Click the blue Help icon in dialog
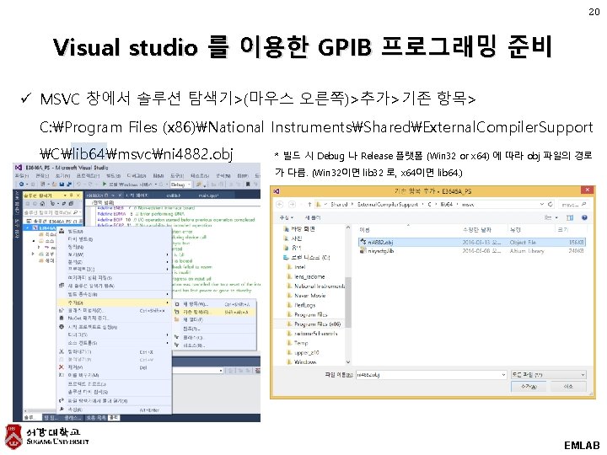This screenshot has height=455, width=607. pos(584,218)
